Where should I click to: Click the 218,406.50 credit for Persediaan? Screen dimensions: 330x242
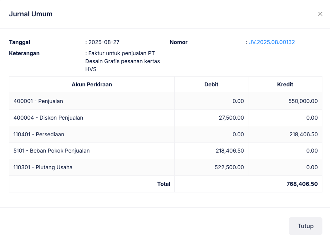coord(303,135)
